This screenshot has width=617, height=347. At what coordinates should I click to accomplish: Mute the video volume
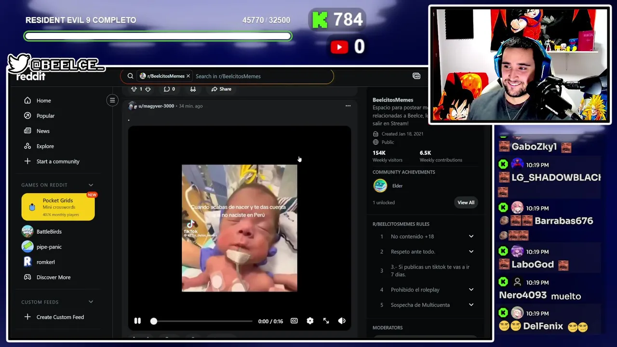click(342, 321)
